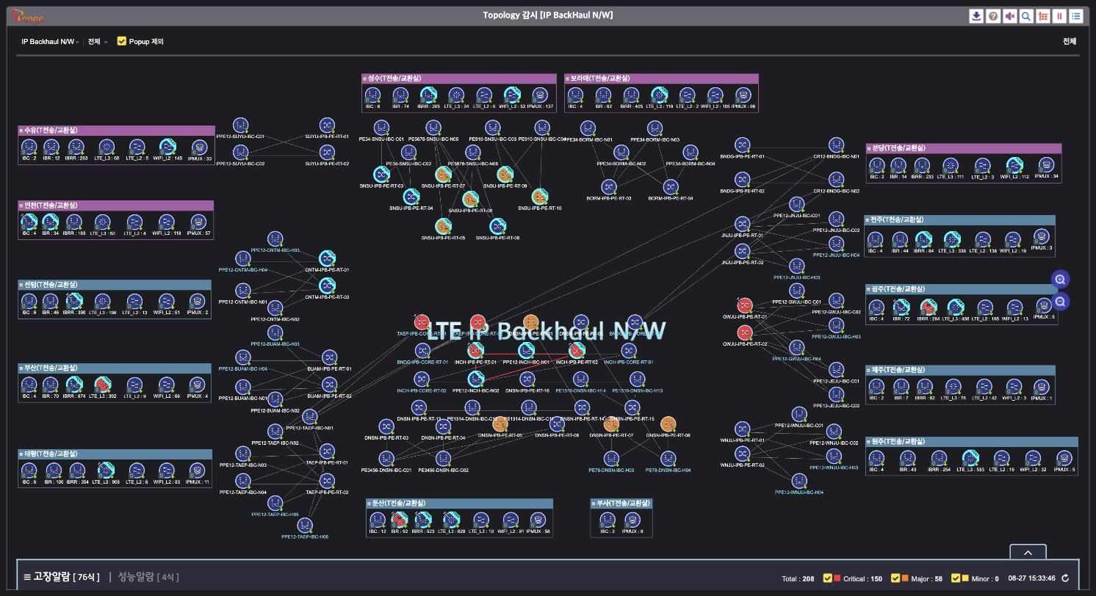
Task: Open search with the magnifier toolbar icon
Action: [1026, 16]
